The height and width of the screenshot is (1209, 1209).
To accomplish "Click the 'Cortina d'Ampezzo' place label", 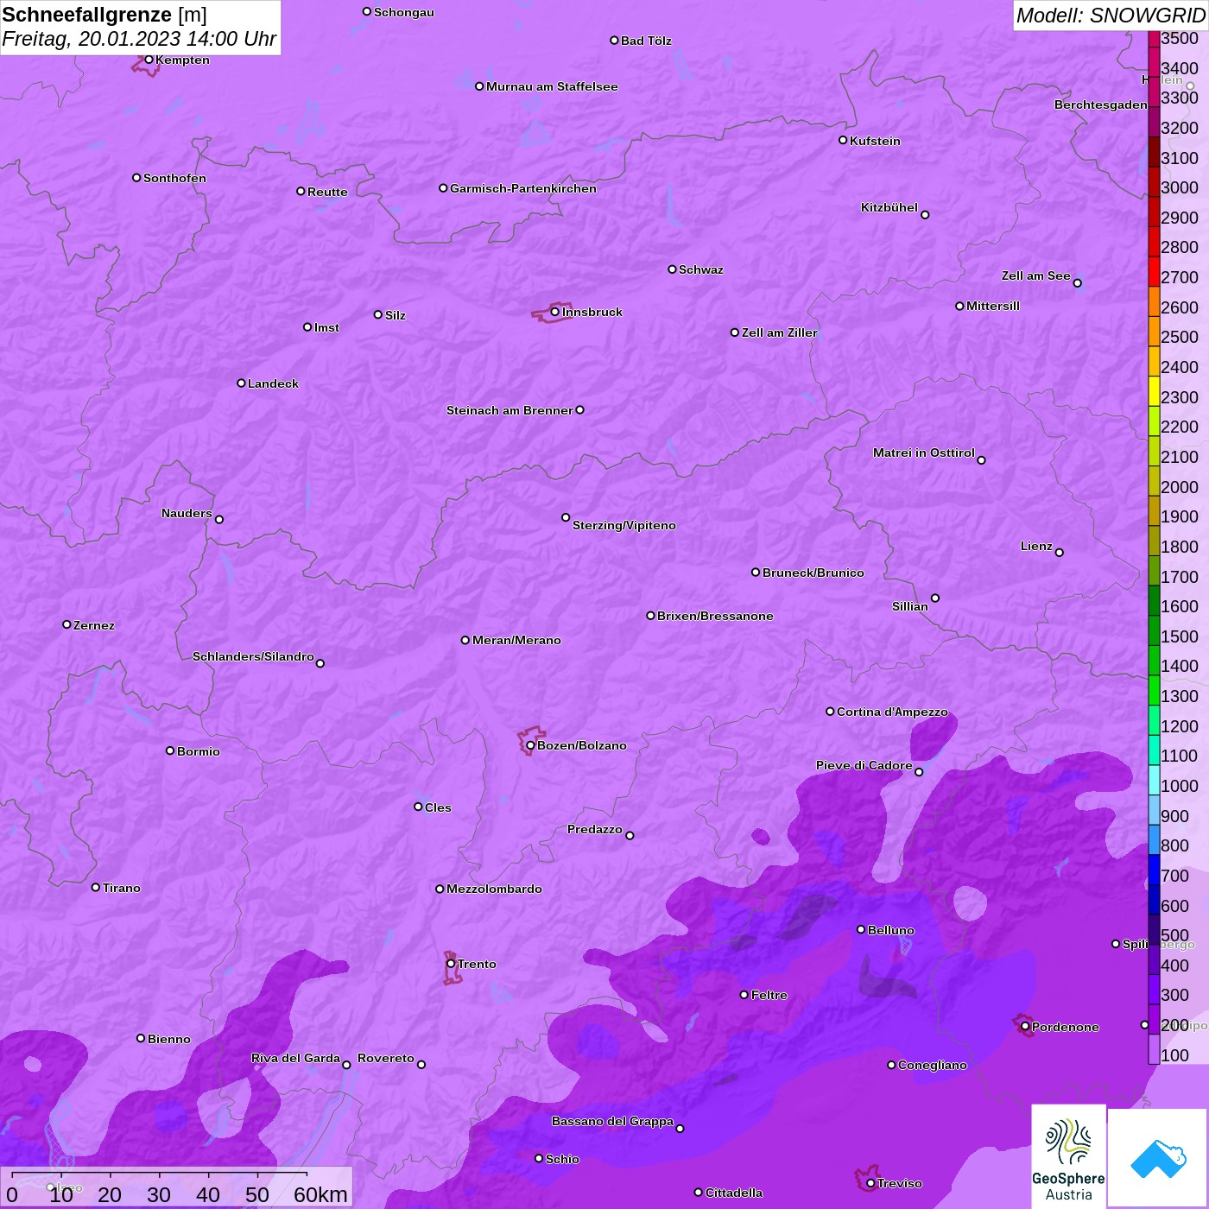I will [x=892, y=712].
